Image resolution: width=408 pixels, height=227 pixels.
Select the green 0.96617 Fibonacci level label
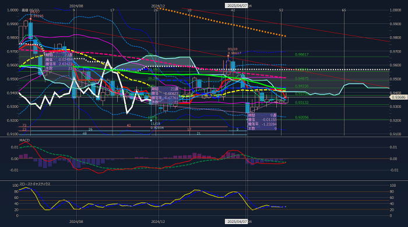[301, 54]
